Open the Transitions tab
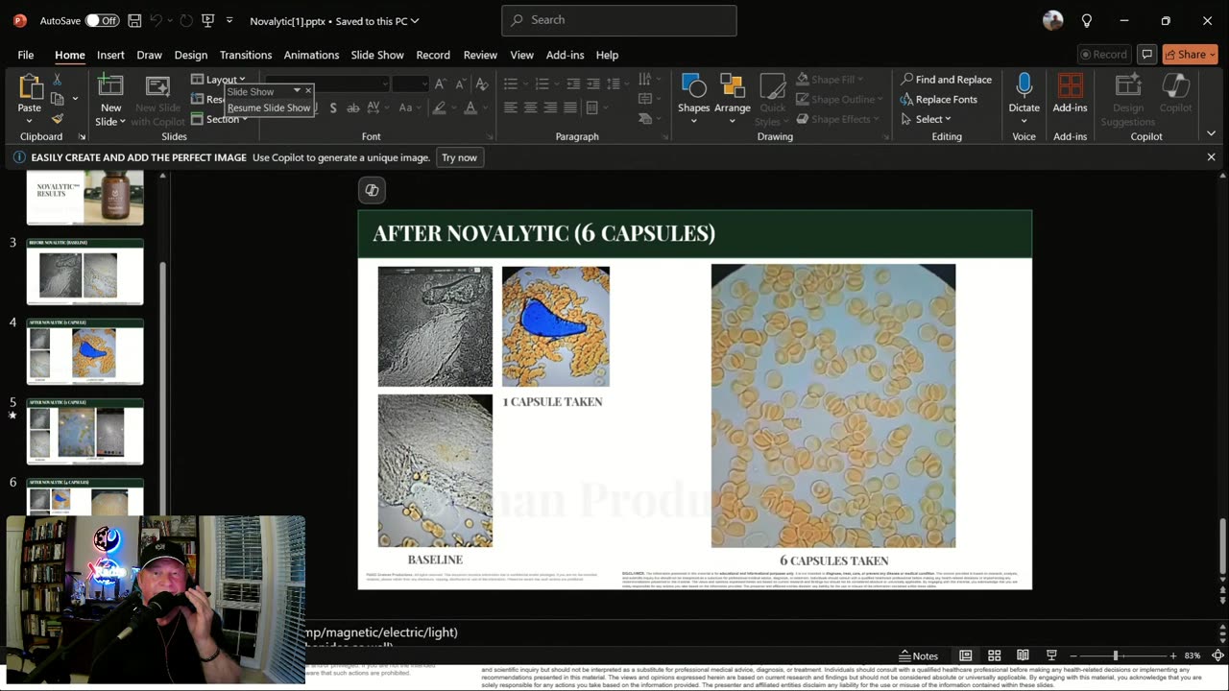1229x691 pixels. pos(246,55)
